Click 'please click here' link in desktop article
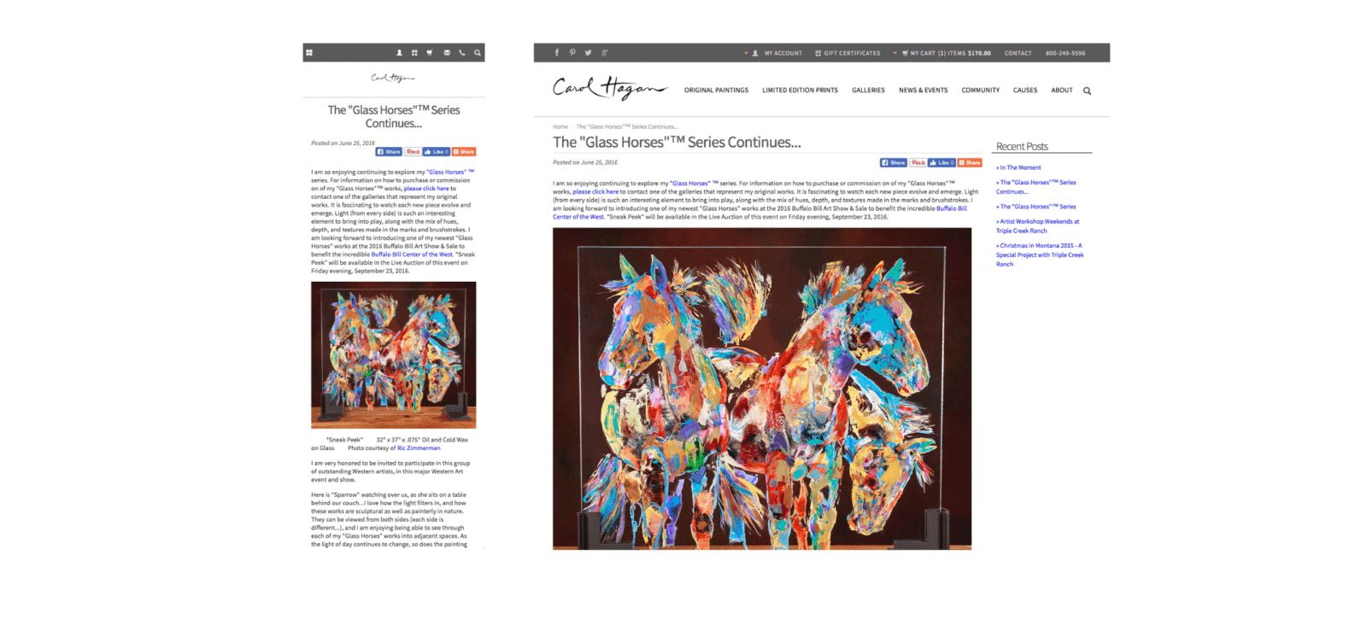Viewport: 1367px width, 643px height. (595, 191)
